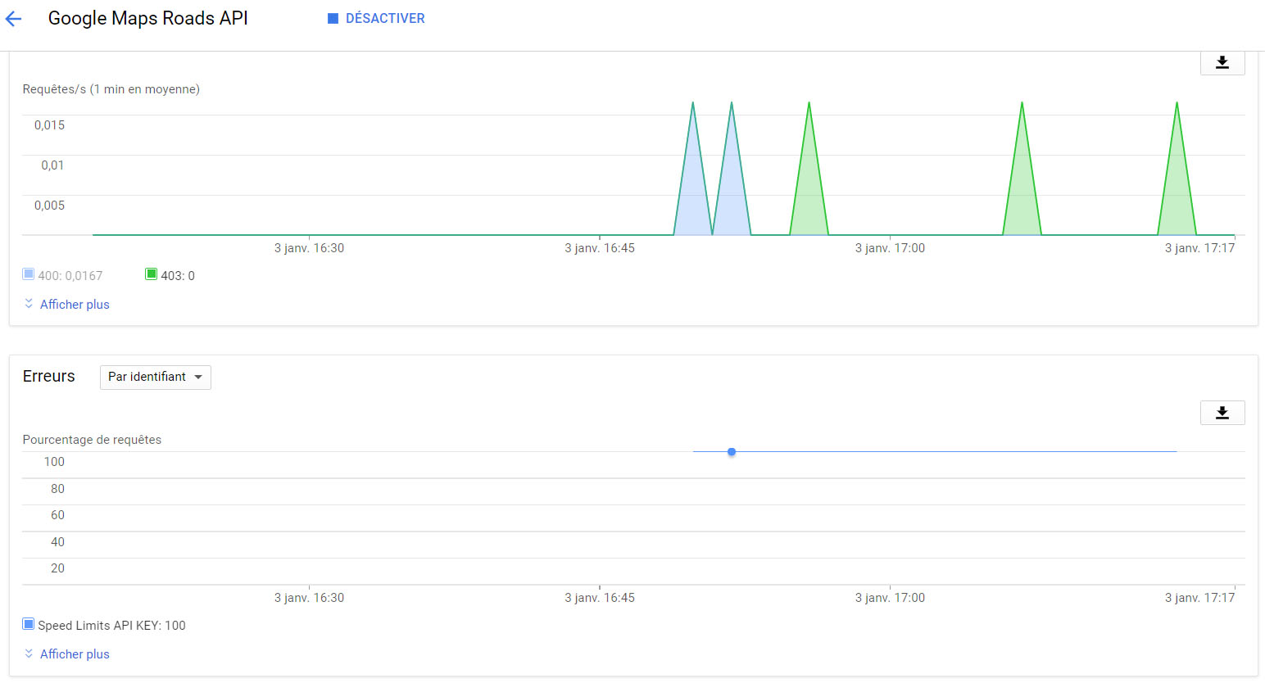This screenshot has width=1265, height=683.
Task: Download the Erreurs chart data
Action: click(1222, 413)
